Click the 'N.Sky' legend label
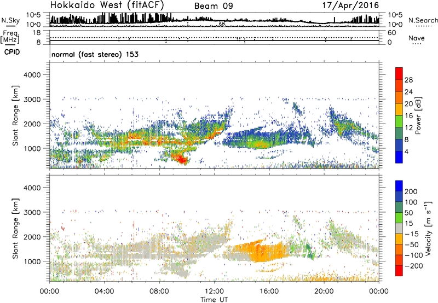Image resolution: width=438 pixels, height=303 pixels. pyautogui.click(x=10, y=20)
